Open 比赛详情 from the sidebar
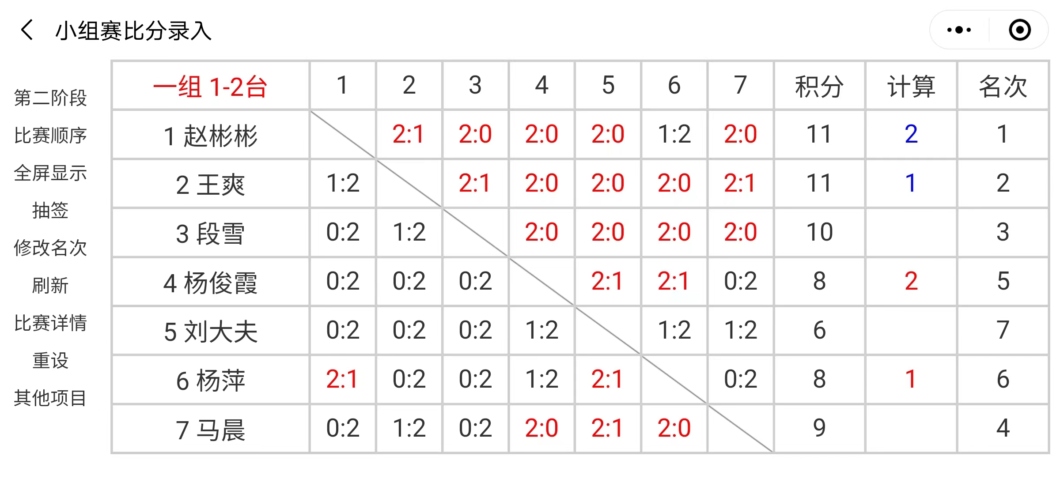 pyautogui.click(x=50, y=323)
